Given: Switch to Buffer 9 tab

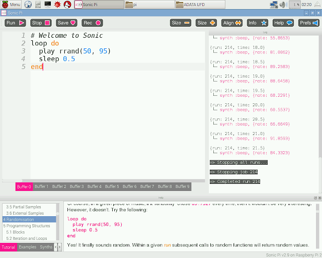Looking at the screenshot, I should pos(182,186).
